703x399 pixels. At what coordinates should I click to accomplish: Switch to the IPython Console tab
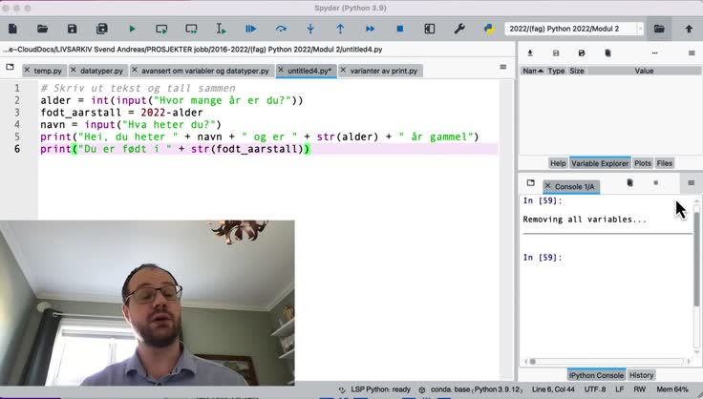[596, 375]
